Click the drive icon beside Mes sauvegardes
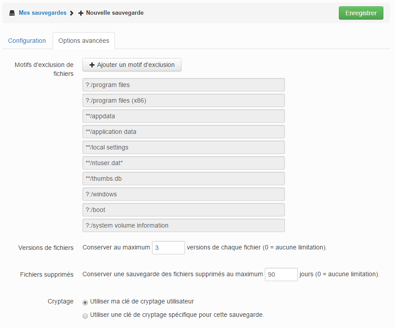 coord(12,13)
